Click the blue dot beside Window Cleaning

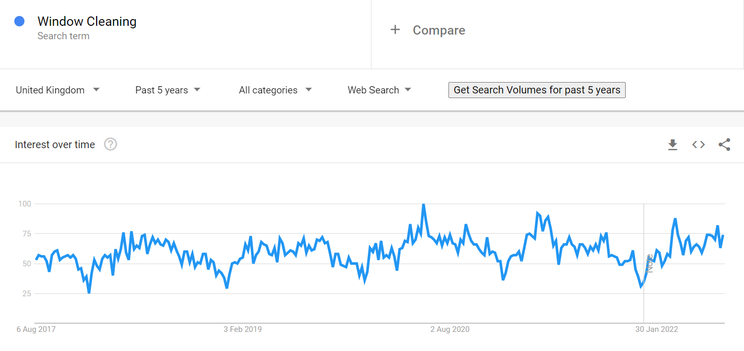20,21
